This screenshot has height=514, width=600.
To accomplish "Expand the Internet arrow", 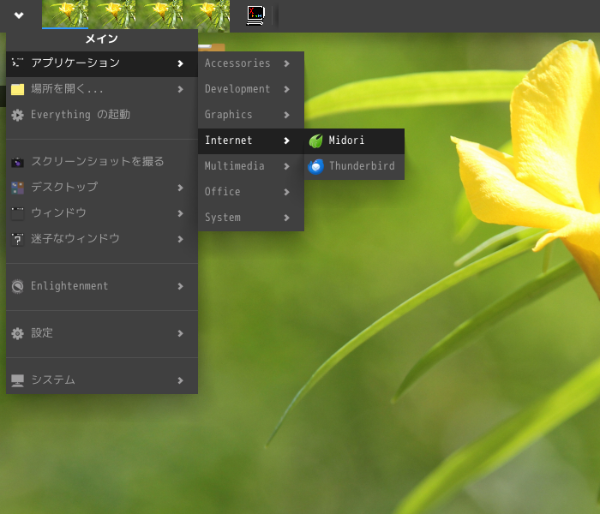I will point(286,140).
